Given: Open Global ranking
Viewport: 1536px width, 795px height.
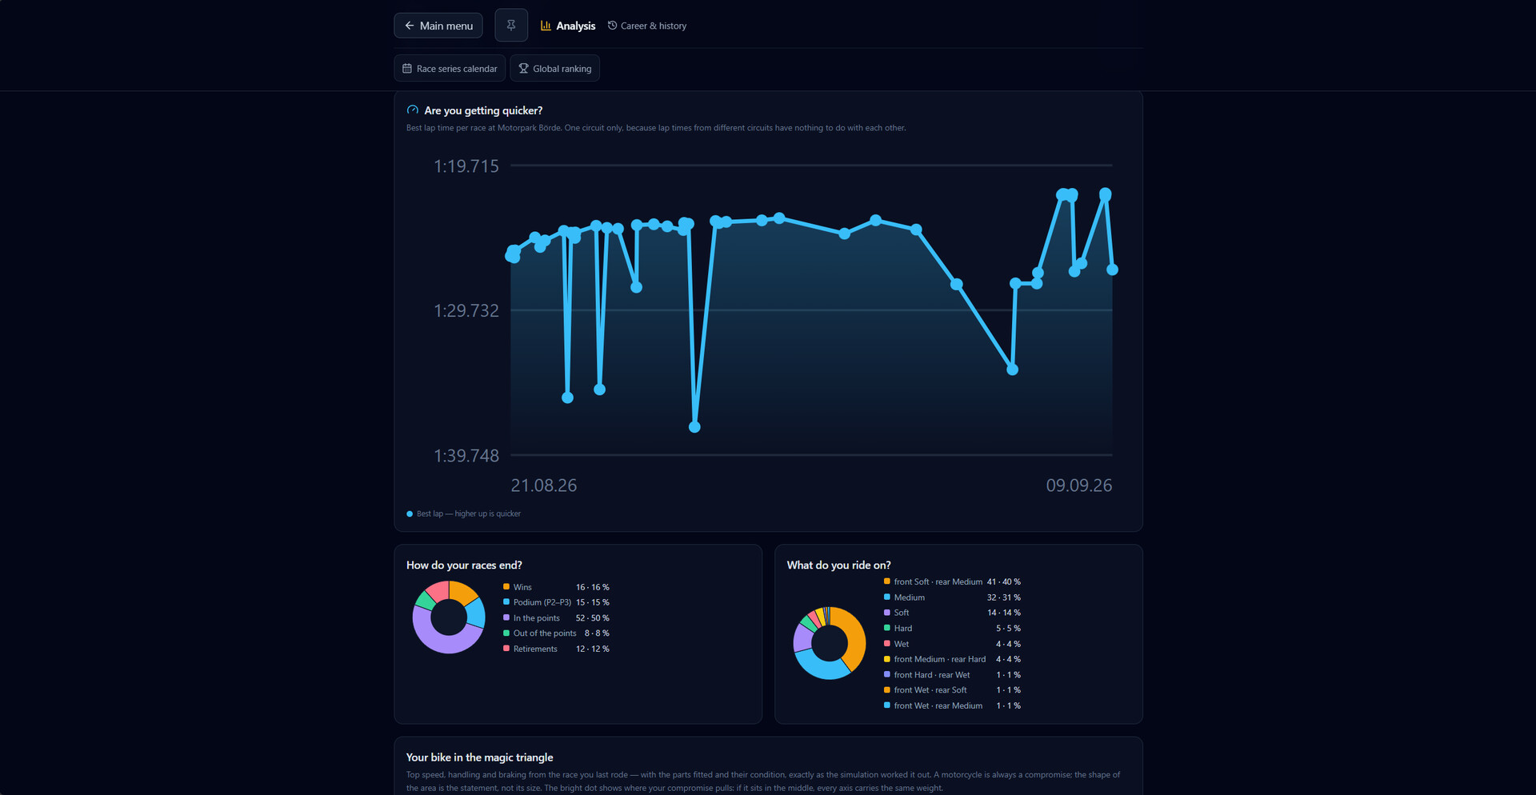Looking at the screenshot, I should tap(555, 69).
